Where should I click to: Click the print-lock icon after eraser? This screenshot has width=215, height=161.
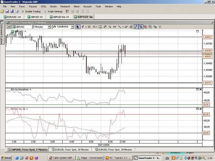(x=131, y=27)
